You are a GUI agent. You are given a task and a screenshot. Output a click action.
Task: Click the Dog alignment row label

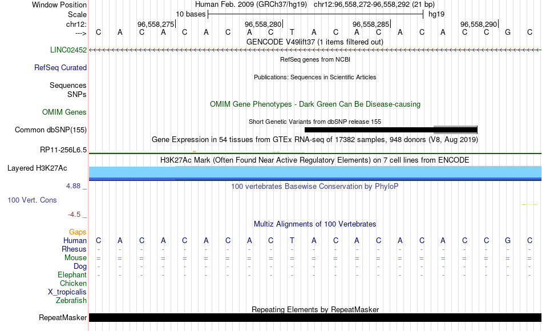[x=80, y=267]
